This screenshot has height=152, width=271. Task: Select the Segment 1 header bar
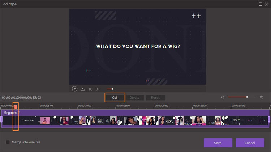135,112
